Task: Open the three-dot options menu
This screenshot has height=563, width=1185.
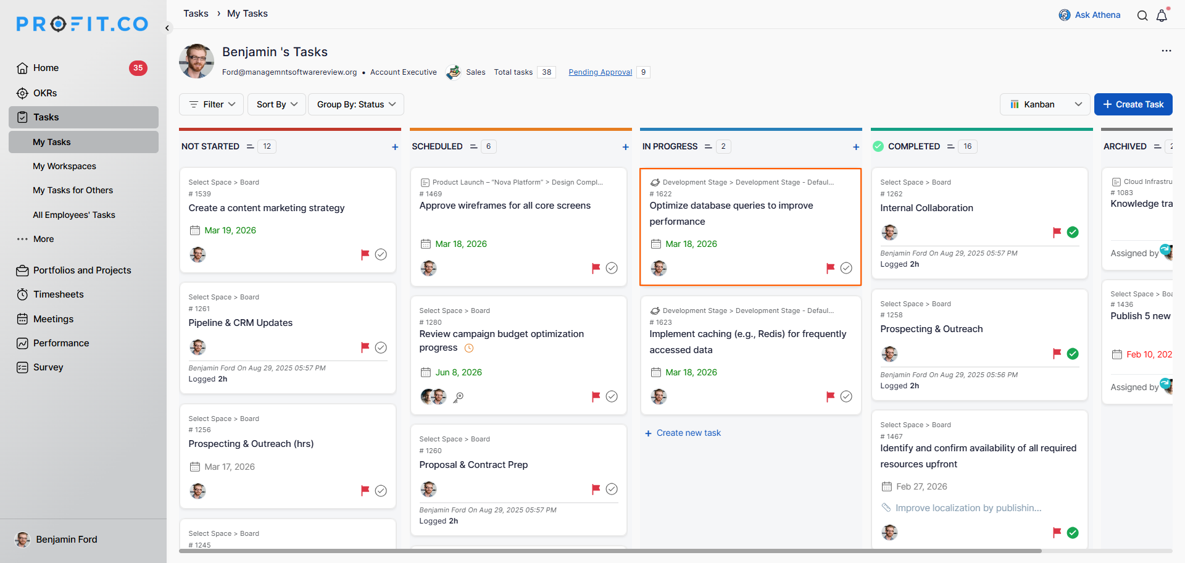Action: point(1166,51)
